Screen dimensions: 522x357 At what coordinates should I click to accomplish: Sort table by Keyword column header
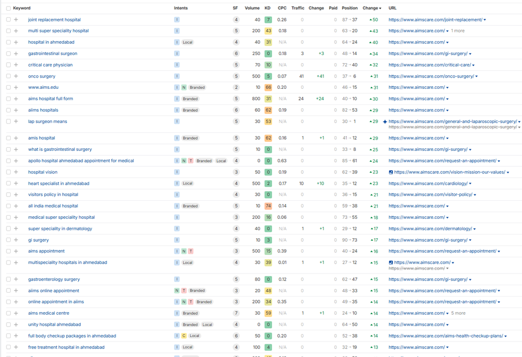[x=21, y=8]
